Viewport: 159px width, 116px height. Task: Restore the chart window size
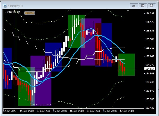pos(143,5)
